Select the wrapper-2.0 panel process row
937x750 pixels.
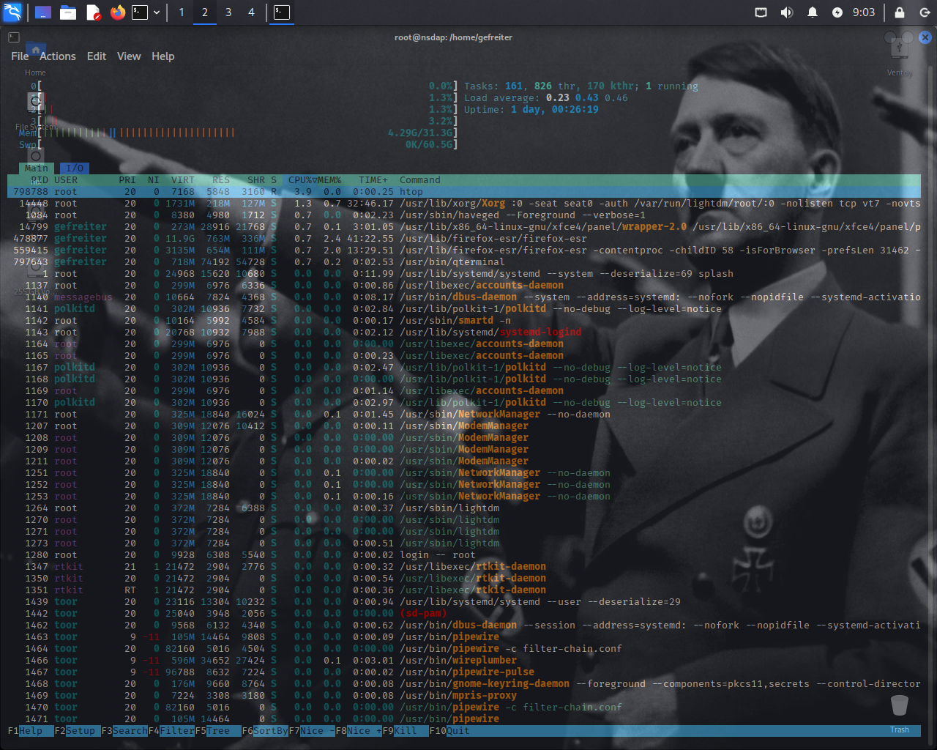pyautogui.click(x=464, y=227)
